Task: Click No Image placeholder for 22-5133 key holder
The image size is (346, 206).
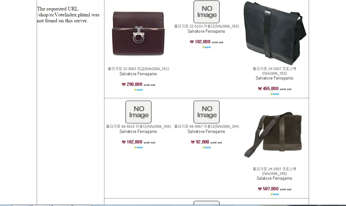Action: (207, 12)
